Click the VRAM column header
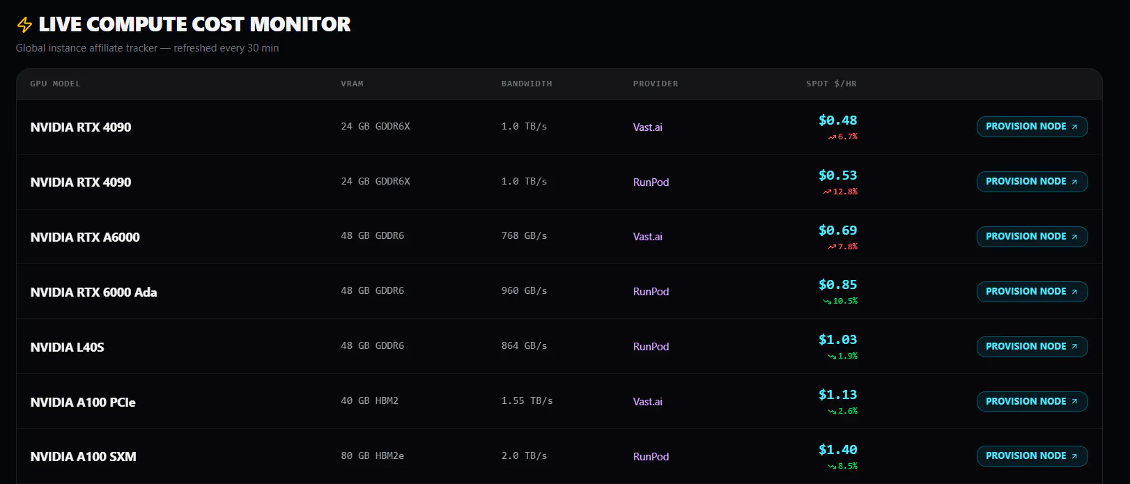1130x484 pixels. click(x=352, y=84)
